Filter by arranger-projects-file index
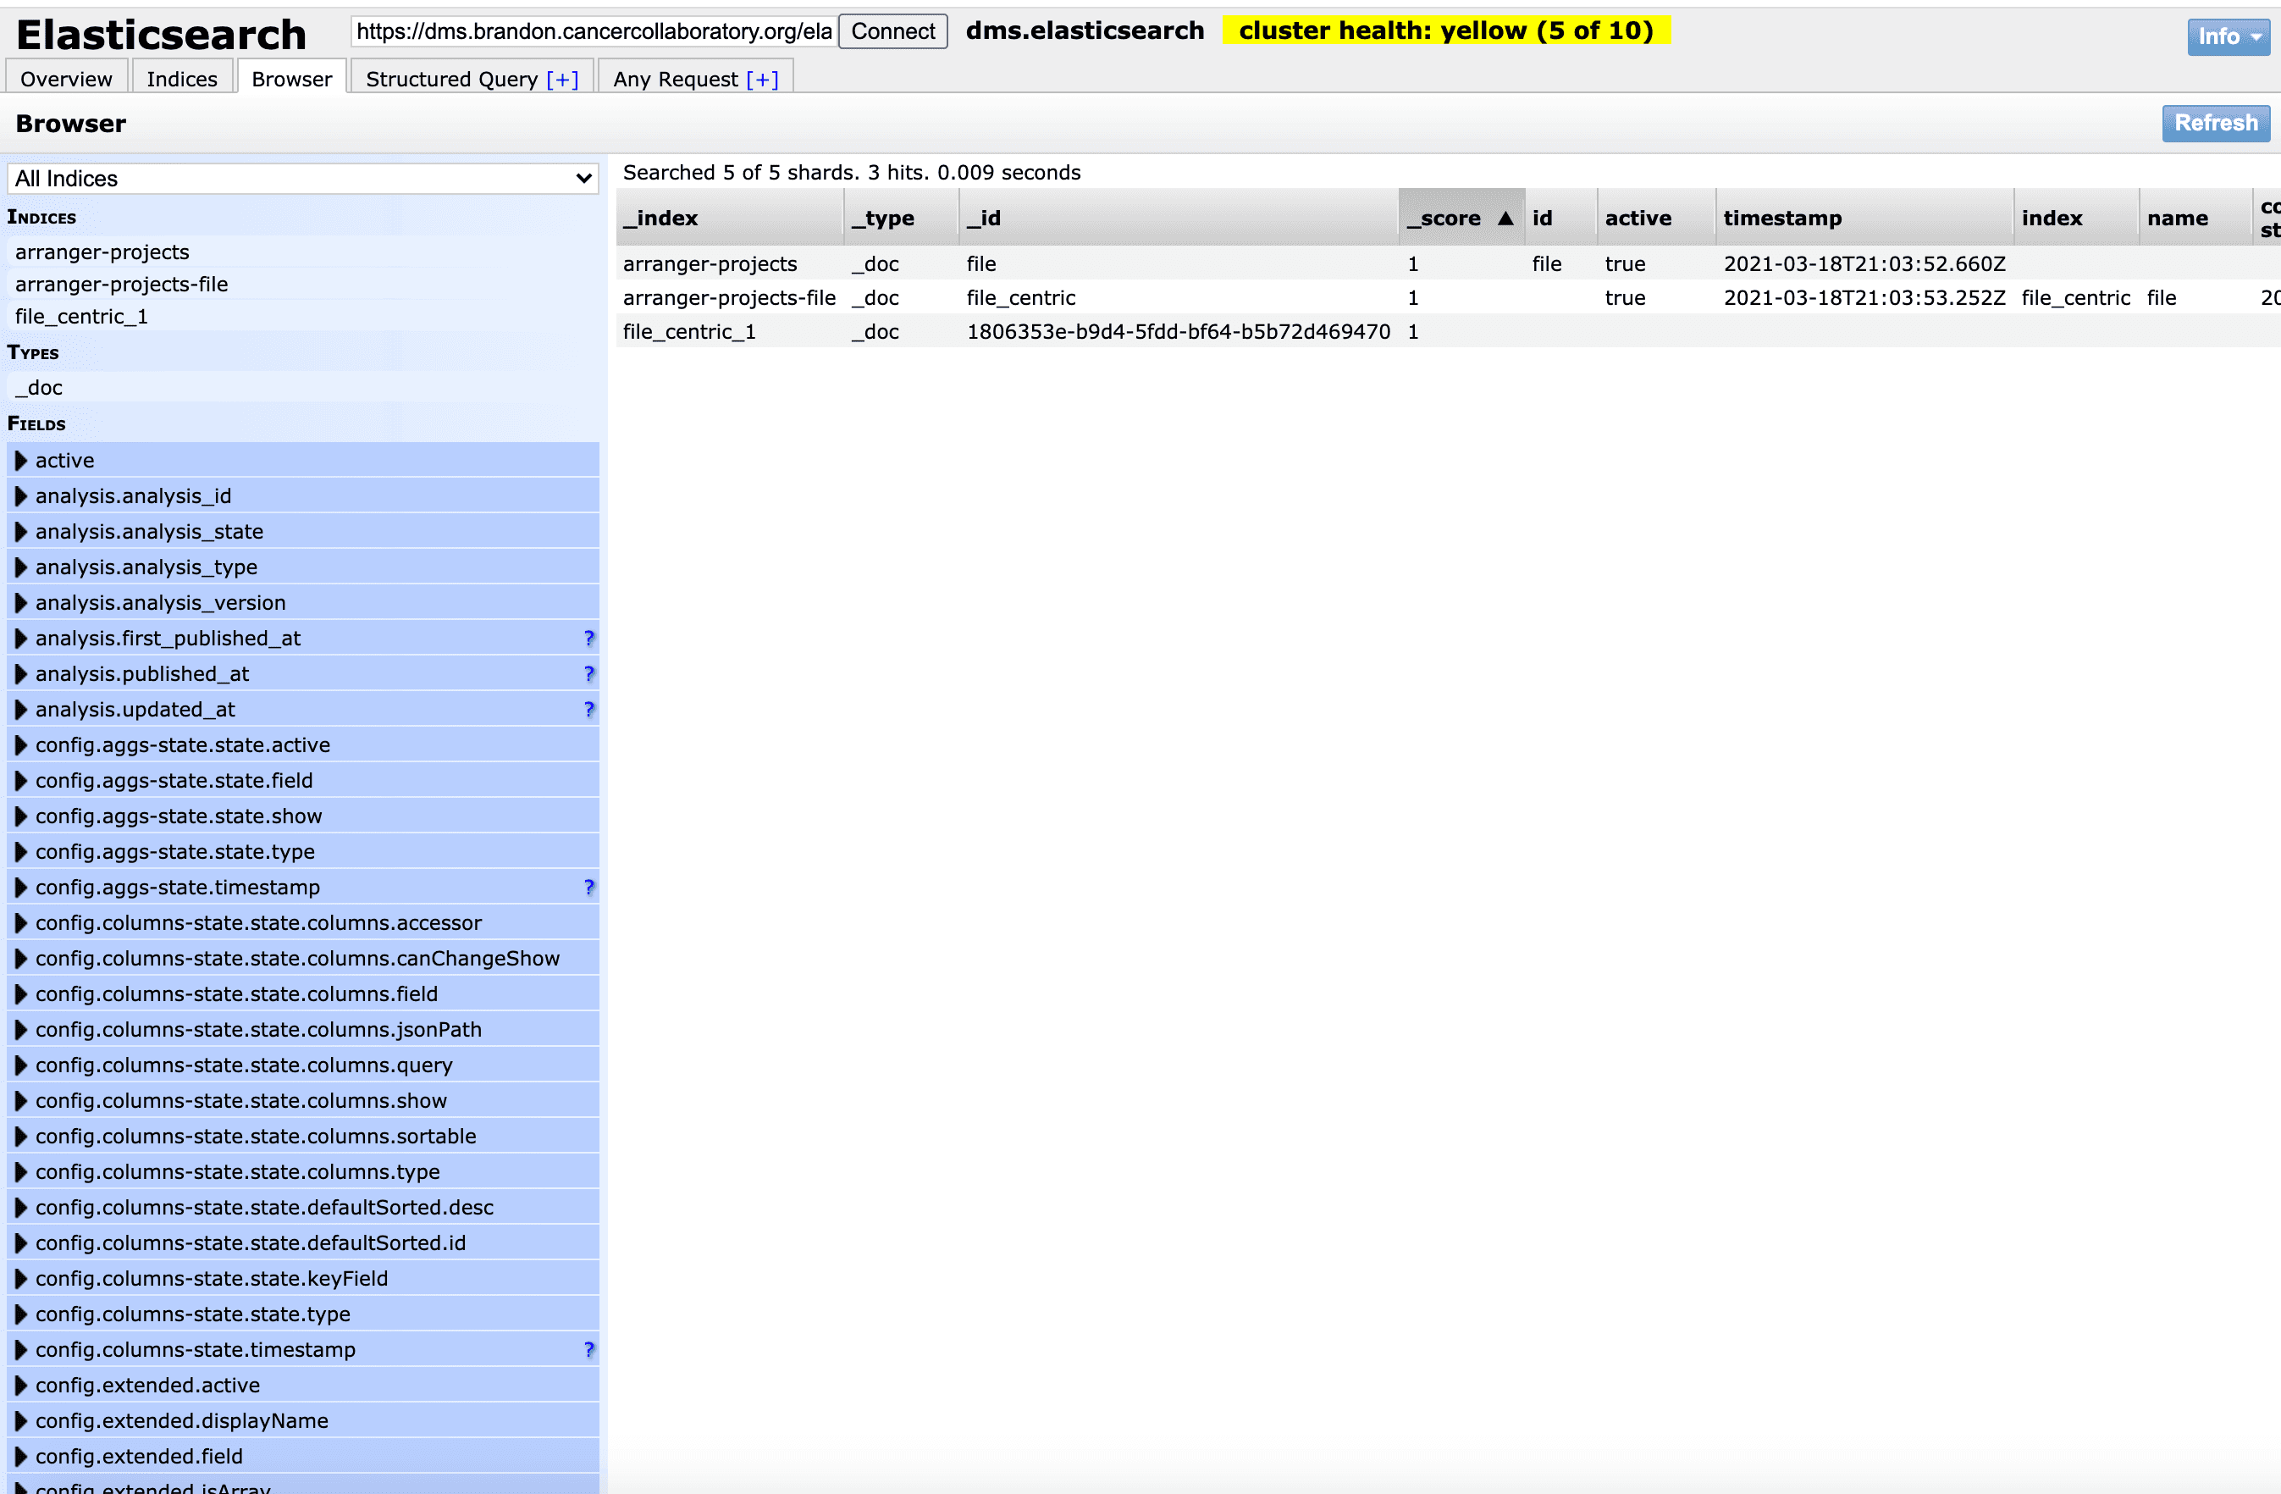This screenshot has height=1494, width=2281. pyautogui.click(x=303, y=285)
